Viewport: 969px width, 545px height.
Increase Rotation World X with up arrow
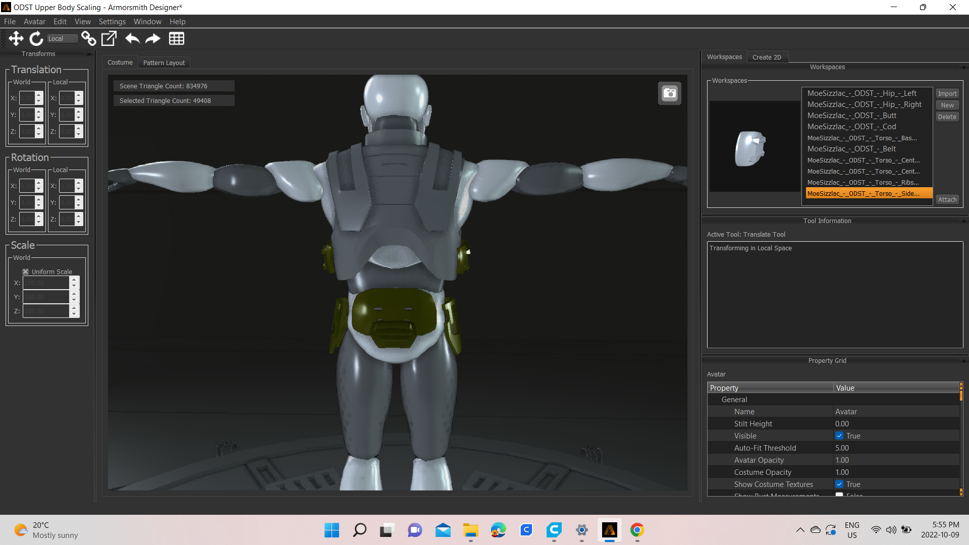click(x=39, y=183)
